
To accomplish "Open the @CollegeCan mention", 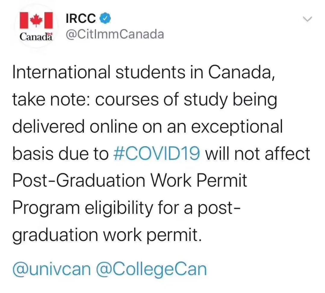I will tap(151, 269).
